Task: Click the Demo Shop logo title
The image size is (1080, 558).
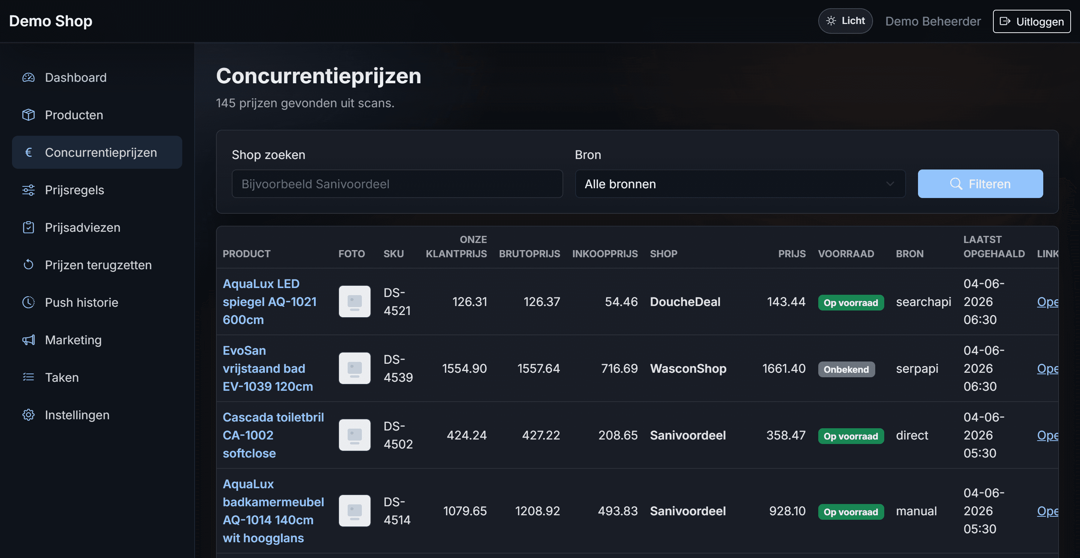Action: pos(51,21)
